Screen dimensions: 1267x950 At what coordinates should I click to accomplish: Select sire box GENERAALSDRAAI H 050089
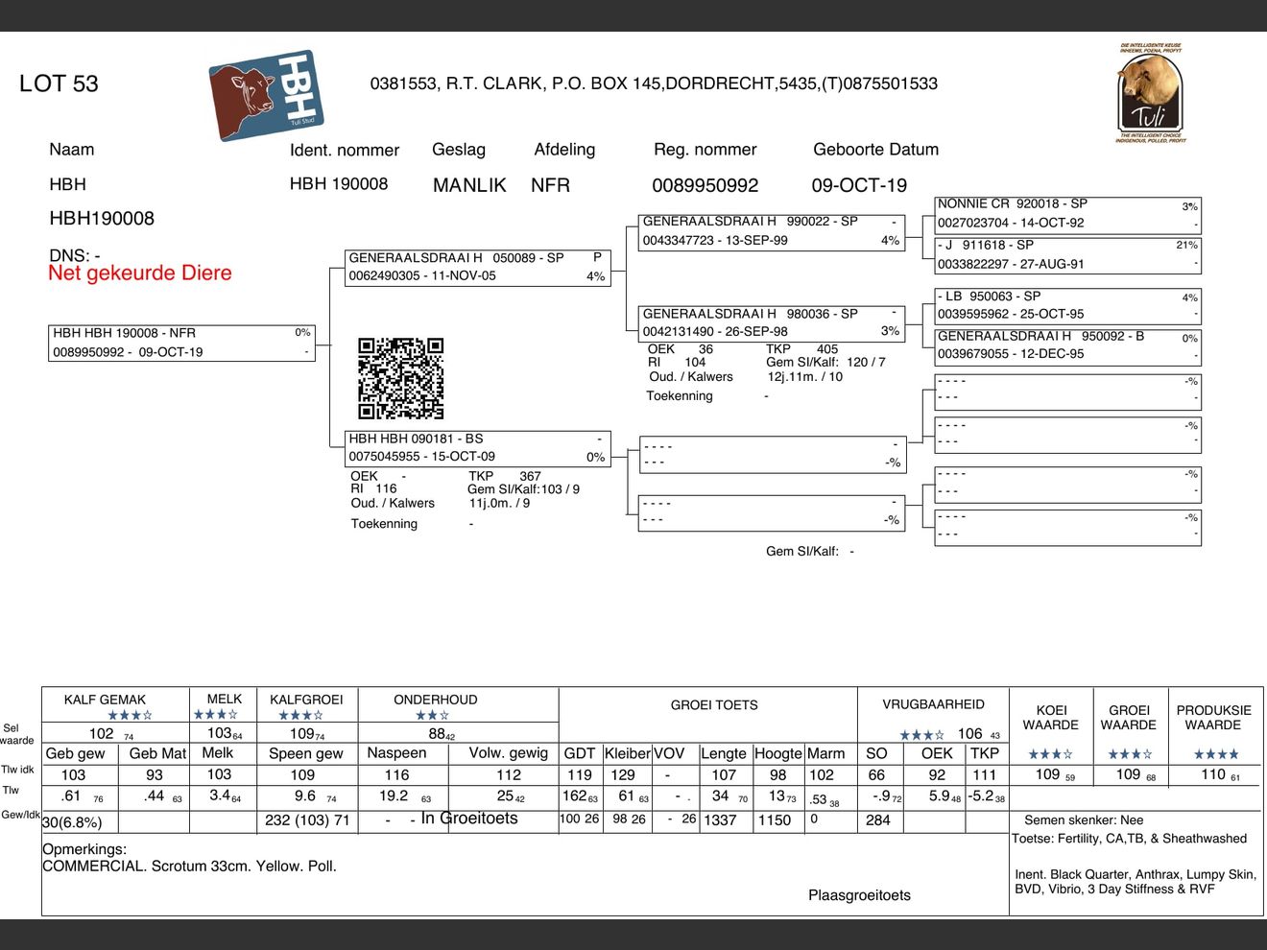click(x=478, y=268)
